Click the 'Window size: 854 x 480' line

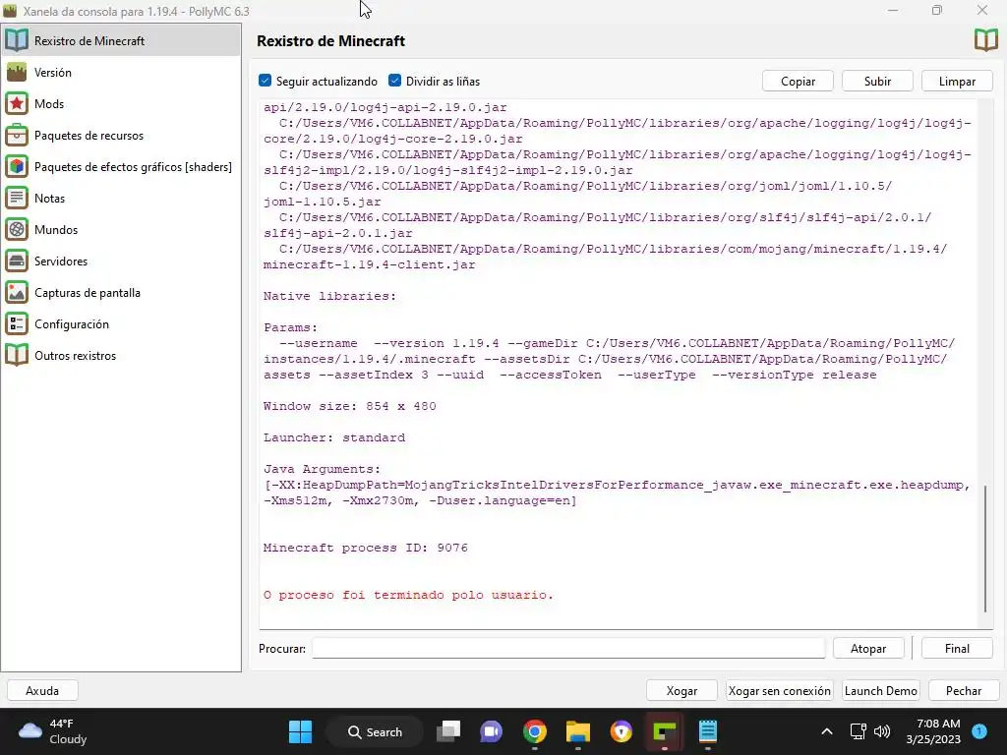coord(349,406)
